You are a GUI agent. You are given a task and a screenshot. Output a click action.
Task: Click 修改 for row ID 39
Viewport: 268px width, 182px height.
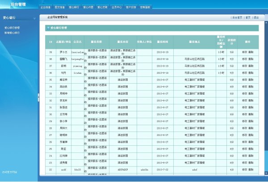point(245,52)
